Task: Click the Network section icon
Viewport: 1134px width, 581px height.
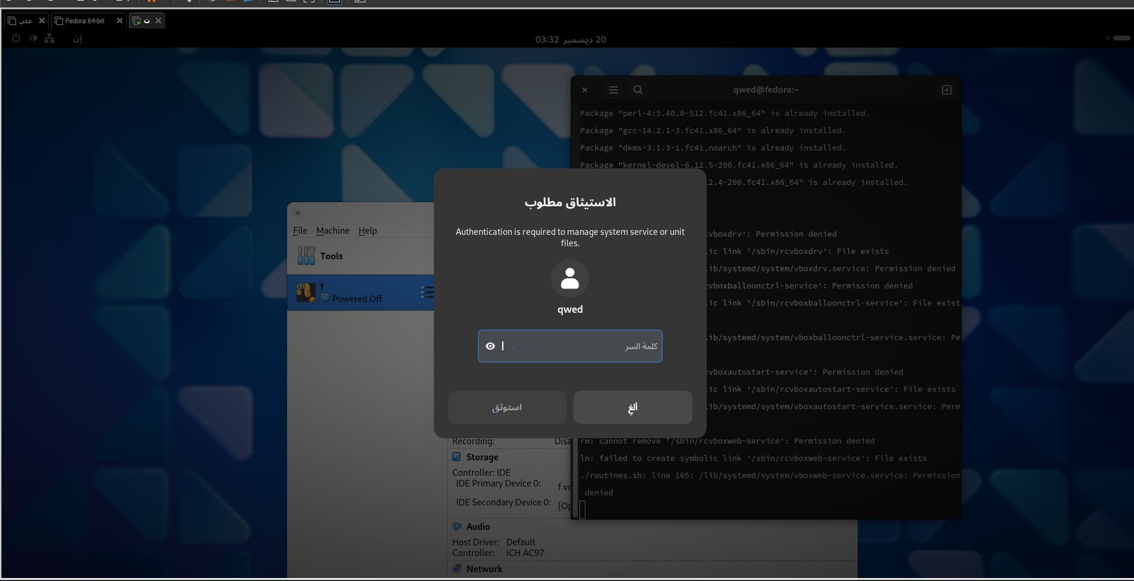Action: (x=456, y=569)
